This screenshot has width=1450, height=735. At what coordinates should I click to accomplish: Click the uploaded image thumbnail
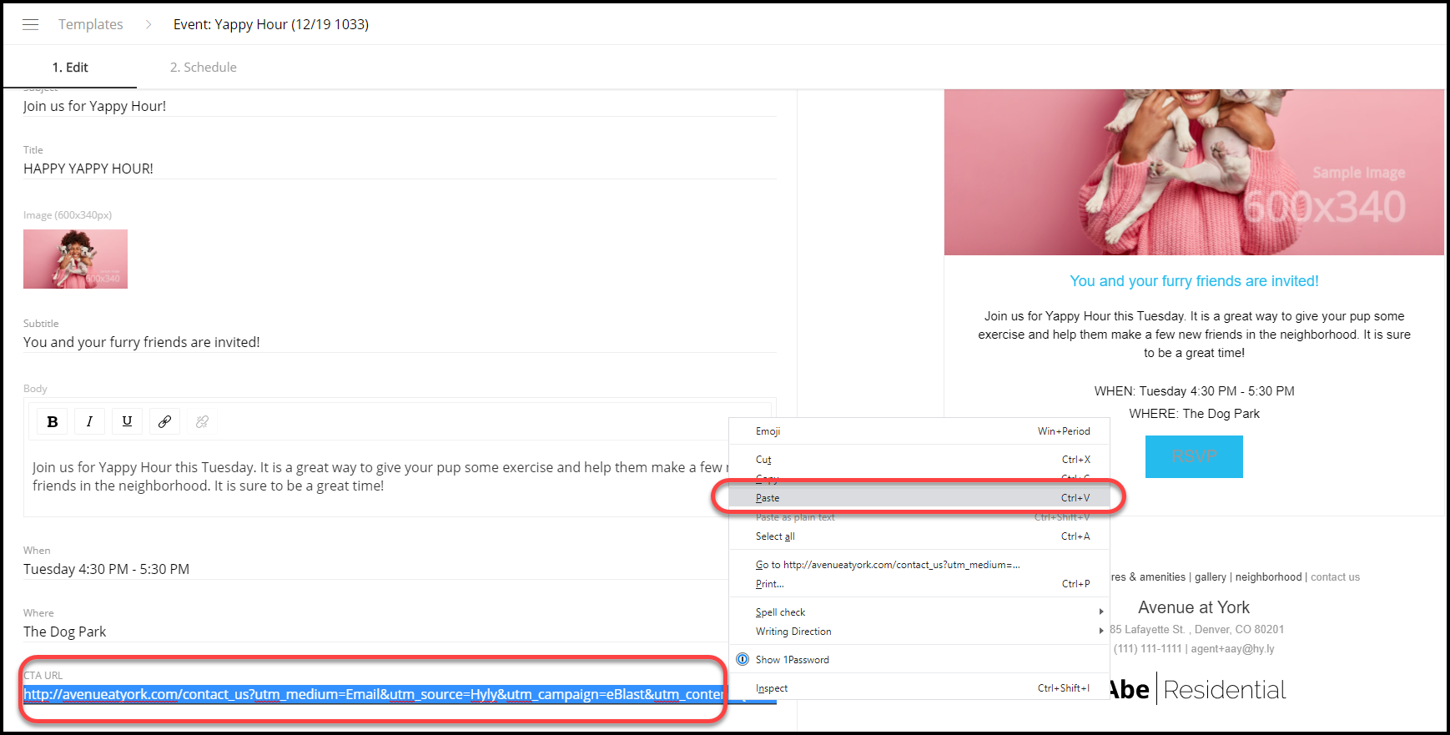[75, 259]
